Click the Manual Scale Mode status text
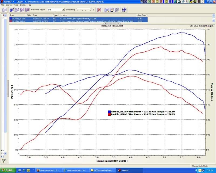Image resolution: width=216 pixels, height=173 pixels. pos(200,166)
